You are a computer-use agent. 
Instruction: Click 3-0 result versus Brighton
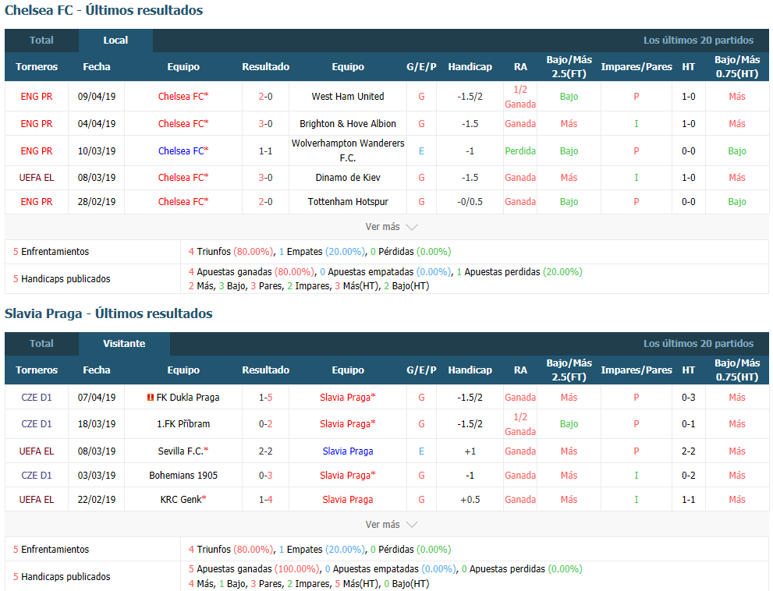(x=265, y=124)
